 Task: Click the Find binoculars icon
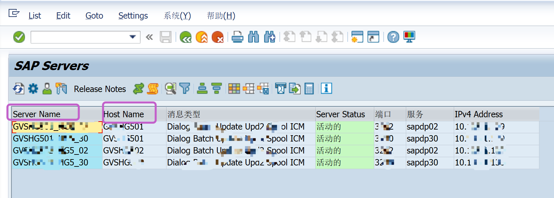click(x=253, y=37)
